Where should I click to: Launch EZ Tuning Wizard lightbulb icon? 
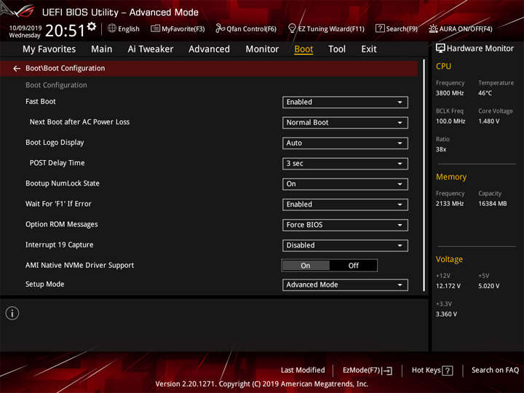point(292,28)
